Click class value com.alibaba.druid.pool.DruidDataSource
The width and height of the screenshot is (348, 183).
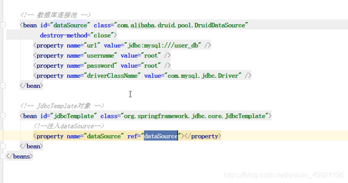(181, 25)
